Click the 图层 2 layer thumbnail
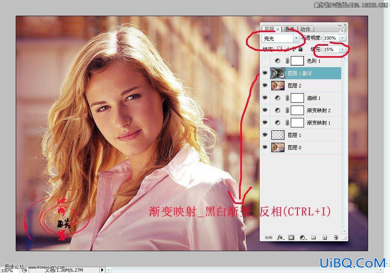Screen dimensions: 390x273 click(278, 85)
